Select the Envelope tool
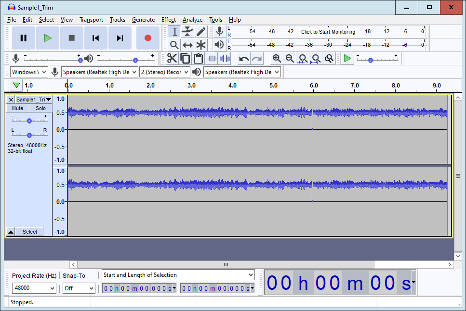 (x=187, y=32)
